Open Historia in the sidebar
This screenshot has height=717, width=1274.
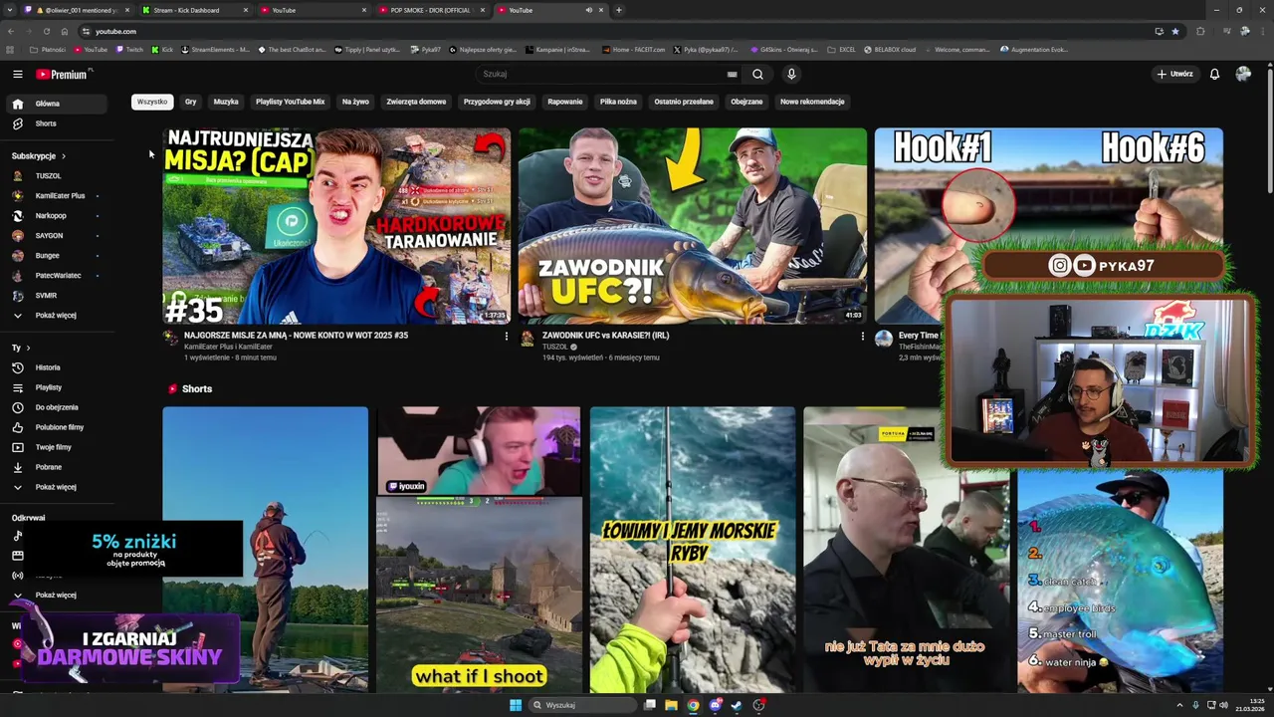(x=57, y=367)
